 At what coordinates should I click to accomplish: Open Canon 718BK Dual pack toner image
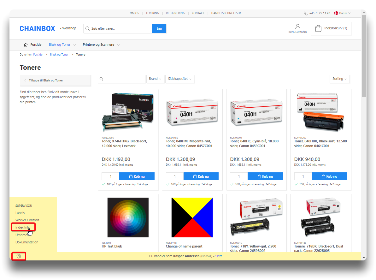coord(320,217)
